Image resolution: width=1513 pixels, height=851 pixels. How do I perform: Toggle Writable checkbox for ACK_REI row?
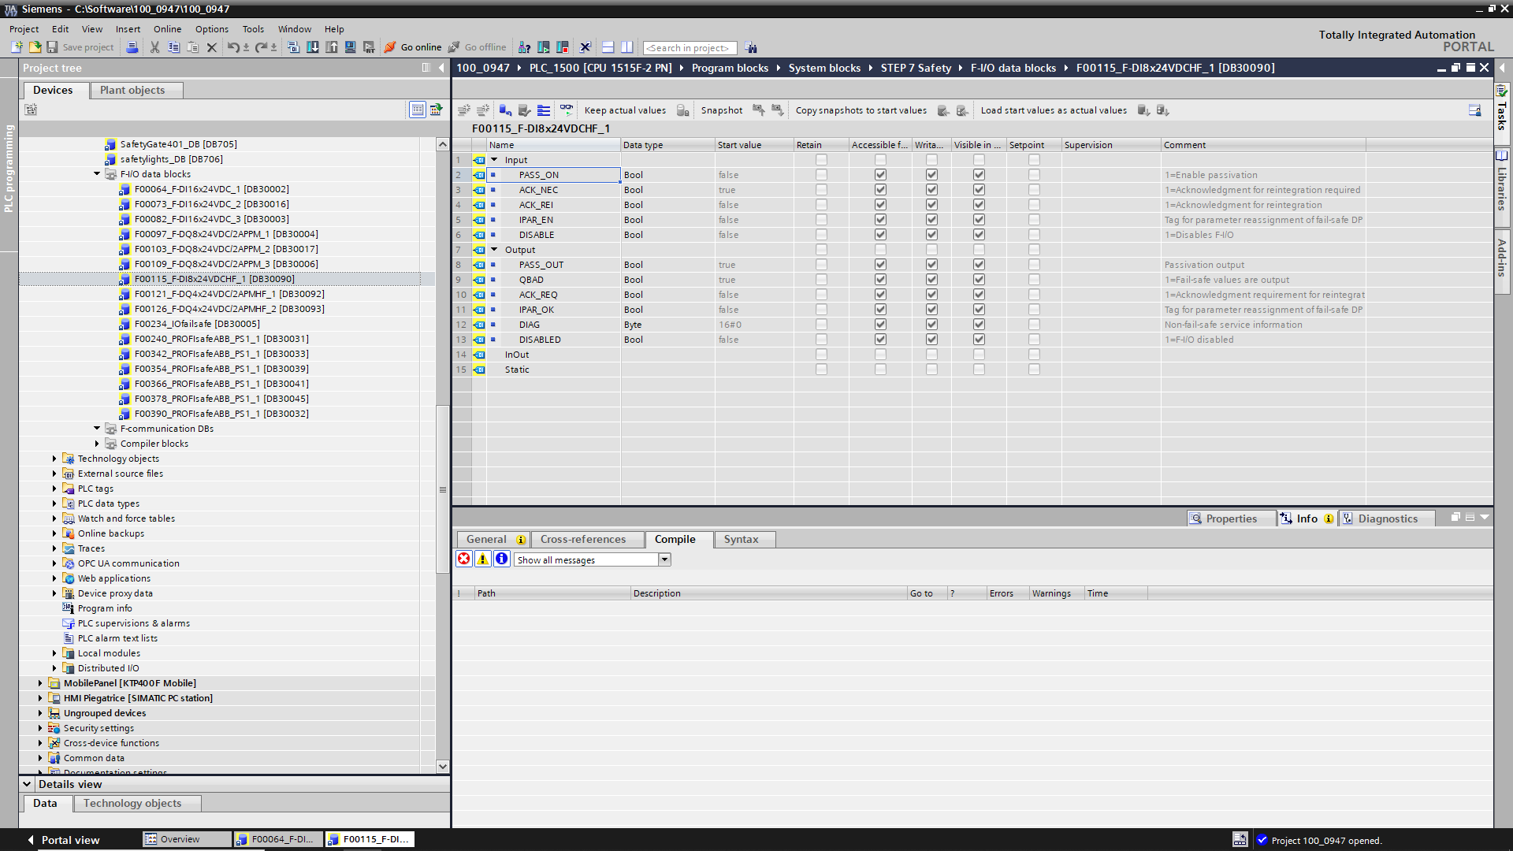pyautogui.click(x=931, y=205)
